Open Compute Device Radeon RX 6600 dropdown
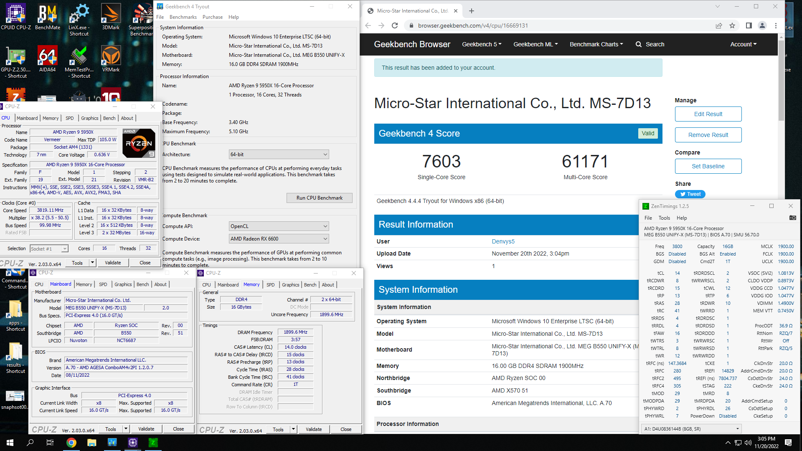Viewport: 802px width, 451px height. (x=279, y=239)
